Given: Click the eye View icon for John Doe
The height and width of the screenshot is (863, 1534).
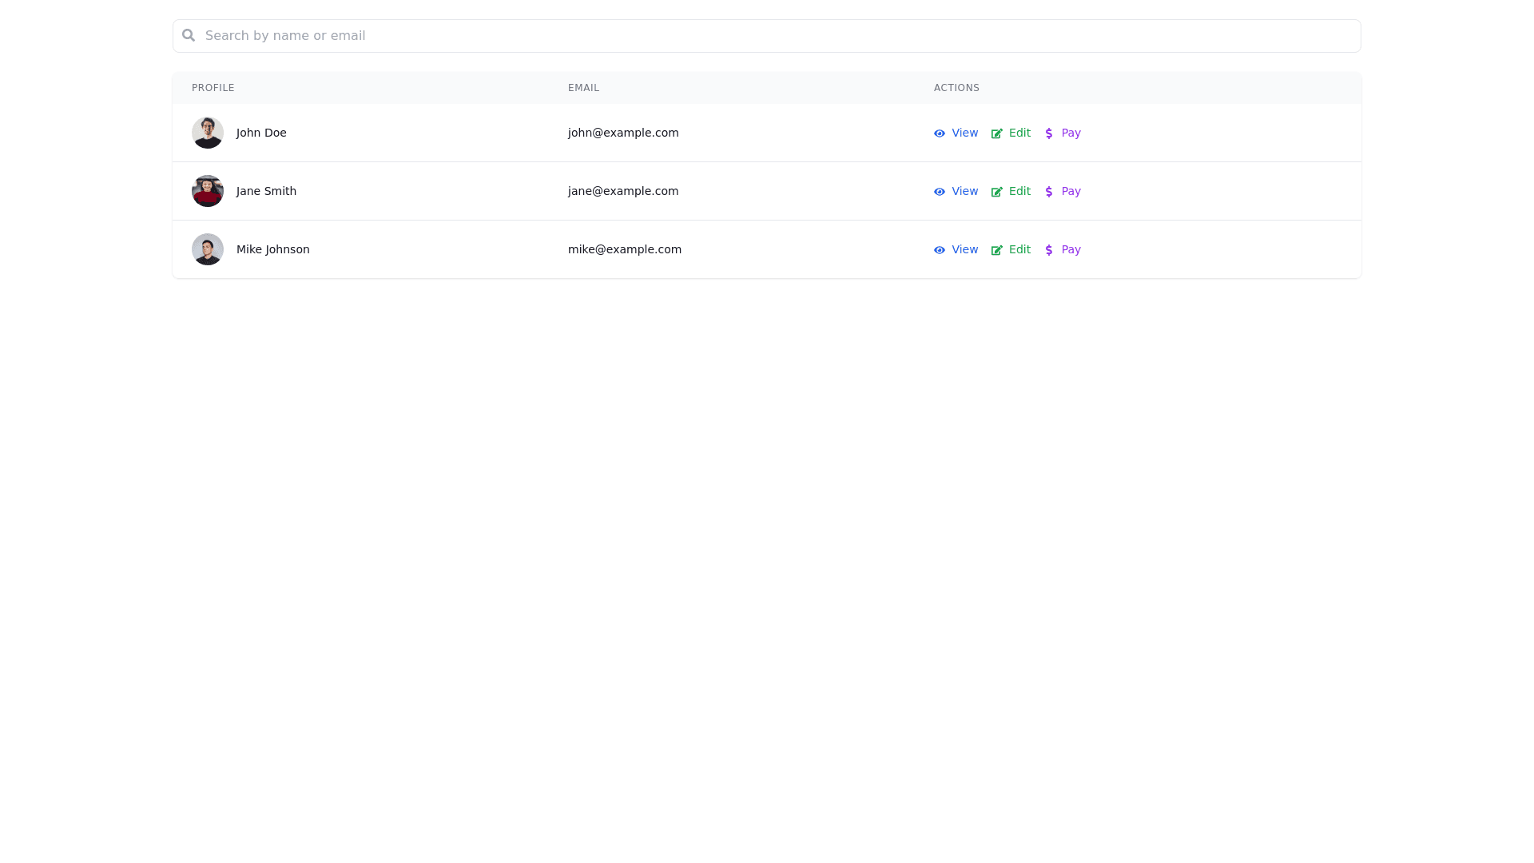Looking at the screenshot, I should coord(940,133).
